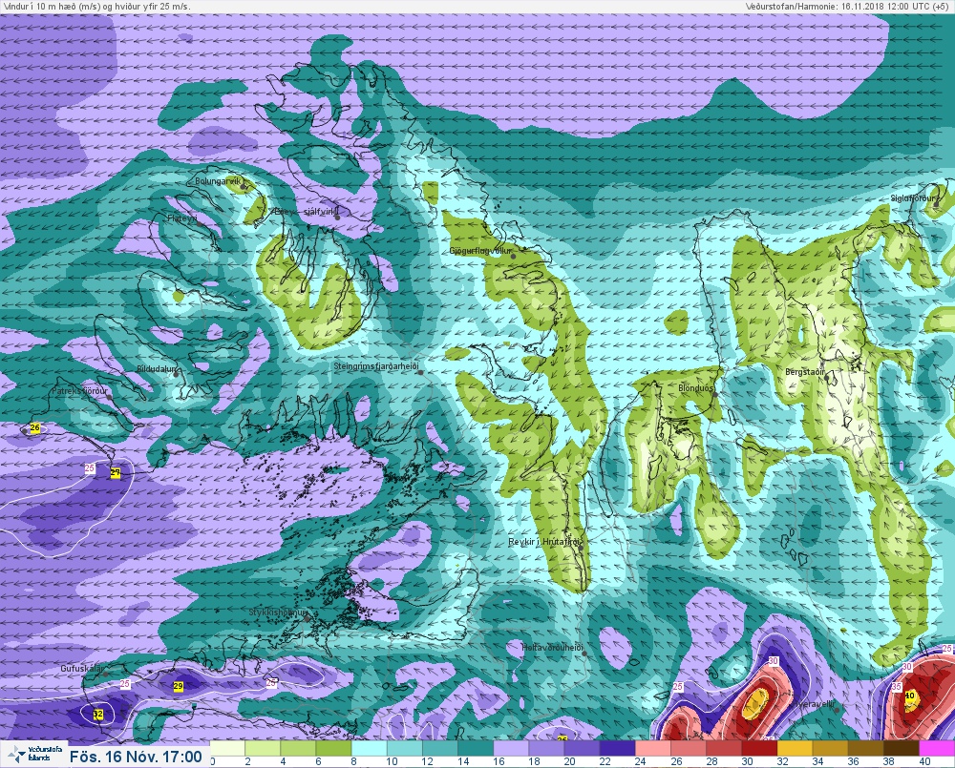Image resolution: width=955 pixels, height=768 pixels.
Task: Select the Steingrímsfjarðarheiði station dot
Action: [x=420, y=372]
